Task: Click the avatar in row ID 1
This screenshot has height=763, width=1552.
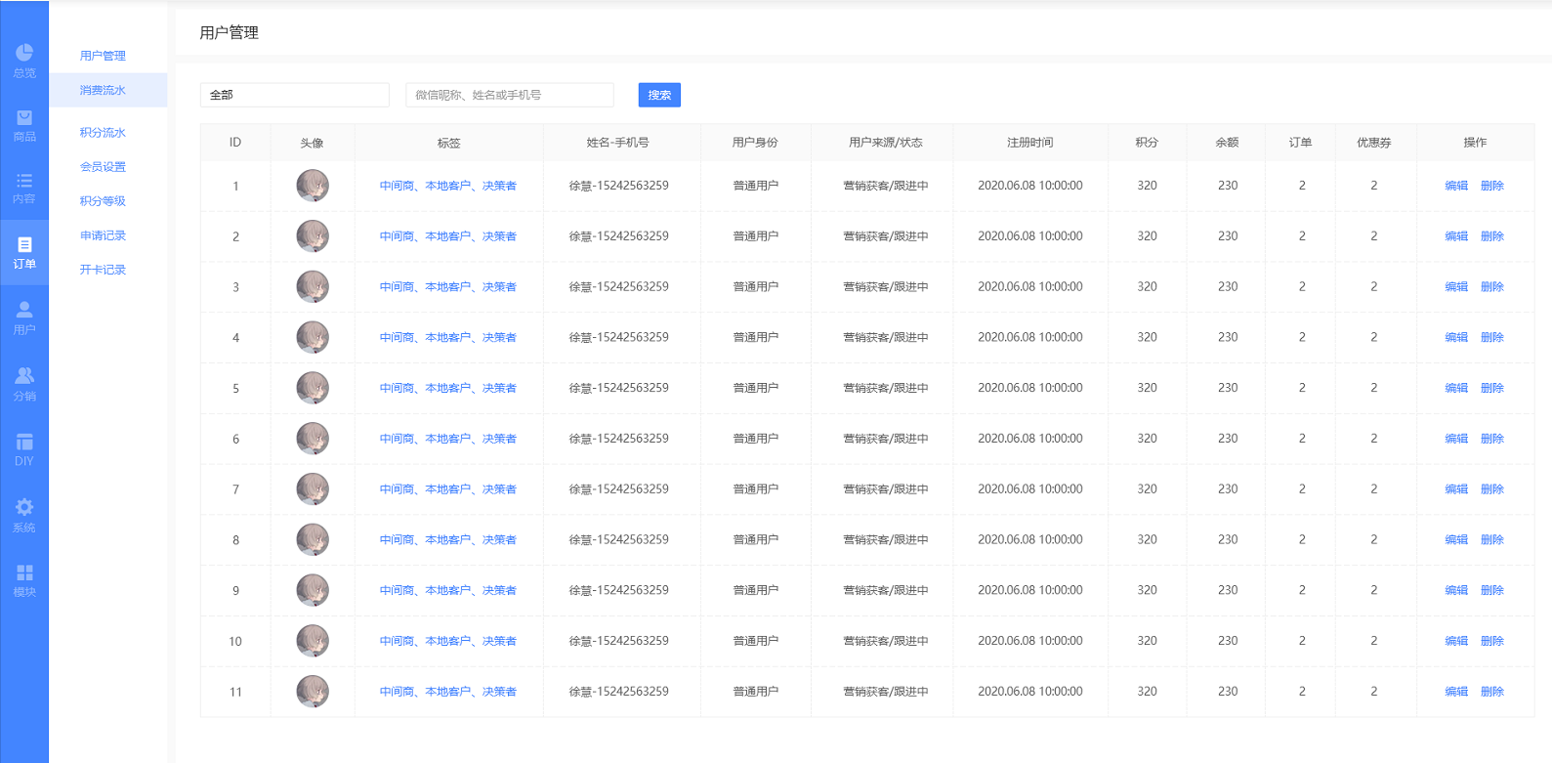Action: 313,186
